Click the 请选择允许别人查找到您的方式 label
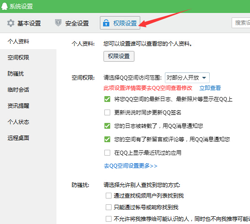250x224 pixels. [x=142, y=185]
